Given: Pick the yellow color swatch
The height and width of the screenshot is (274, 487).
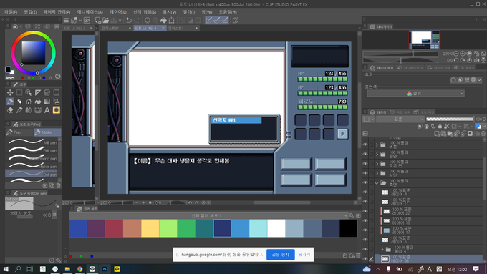Looking at the screenshot, I should click(150, 228).
